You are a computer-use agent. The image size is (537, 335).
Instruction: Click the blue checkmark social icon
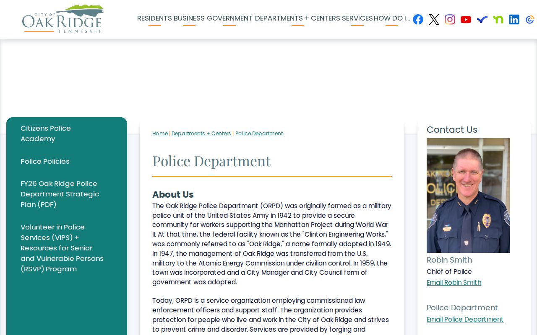point(482,19)
